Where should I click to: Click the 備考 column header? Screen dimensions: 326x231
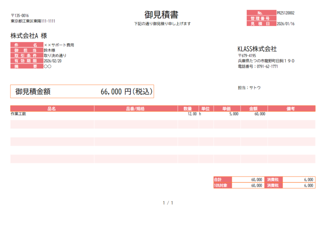pyautogui.click(x=291, y=109)
